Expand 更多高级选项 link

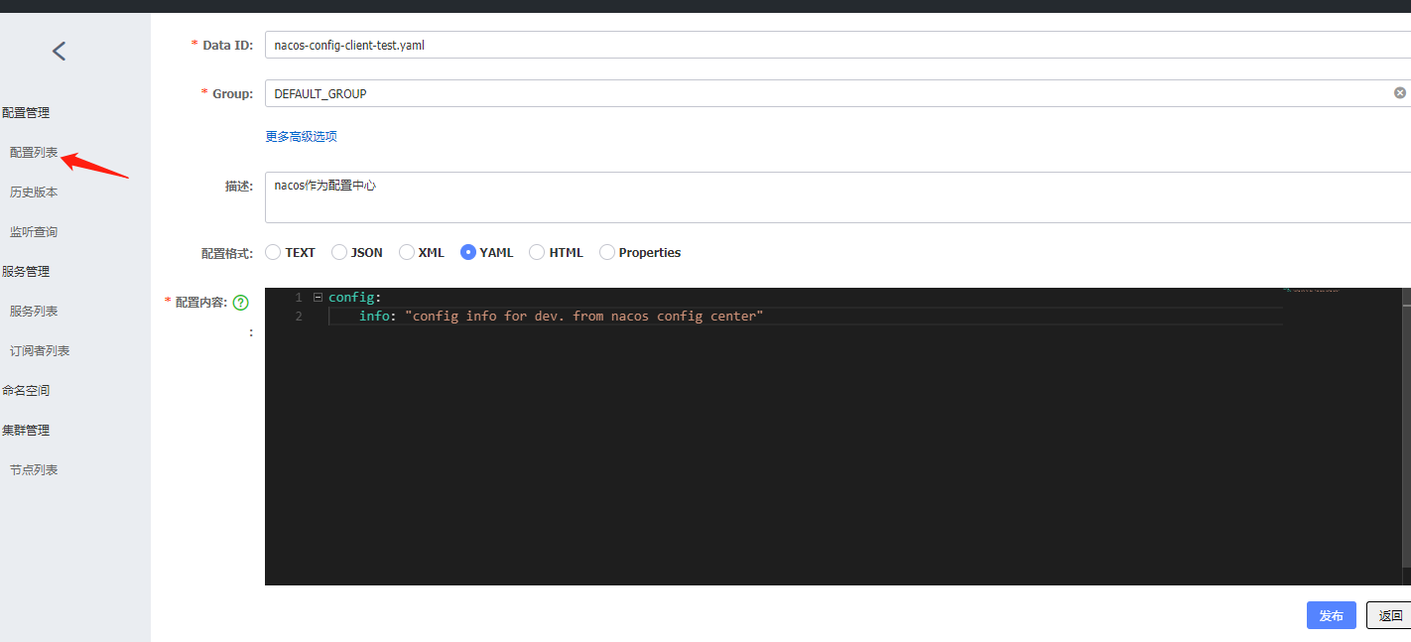click(301, 137)
